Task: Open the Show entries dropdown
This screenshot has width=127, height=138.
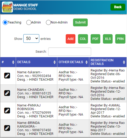Action: point(31,38)
